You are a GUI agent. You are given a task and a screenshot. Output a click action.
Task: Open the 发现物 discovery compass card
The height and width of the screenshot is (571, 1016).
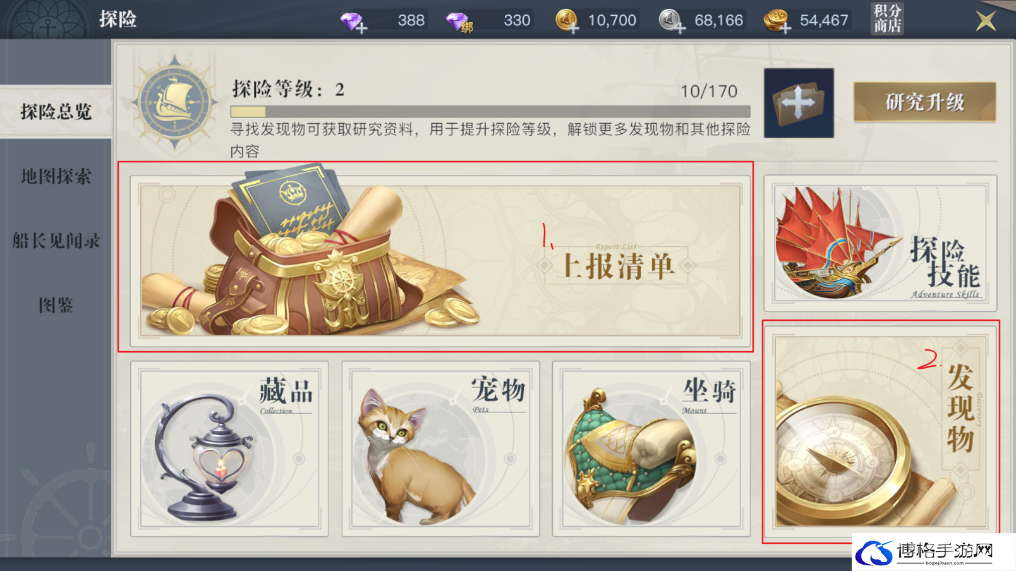click(881, 431)
